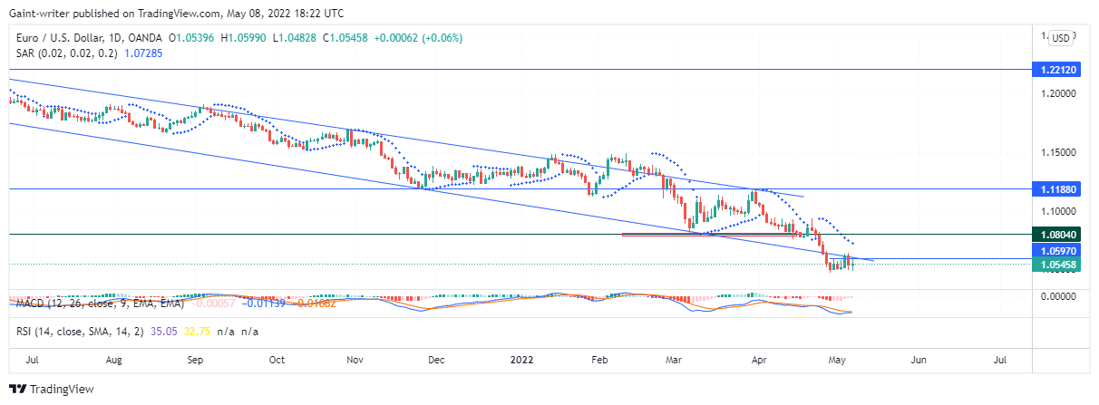The image size is (1099, 405).
Task: Click the 1.20000 price axis tick
Action: pyautogui.click(x=1058, y=93)
